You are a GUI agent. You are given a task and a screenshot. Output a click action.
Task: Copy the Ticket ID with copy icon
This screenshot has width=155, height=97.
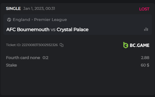pyautogui.click(x=62, y=45)
